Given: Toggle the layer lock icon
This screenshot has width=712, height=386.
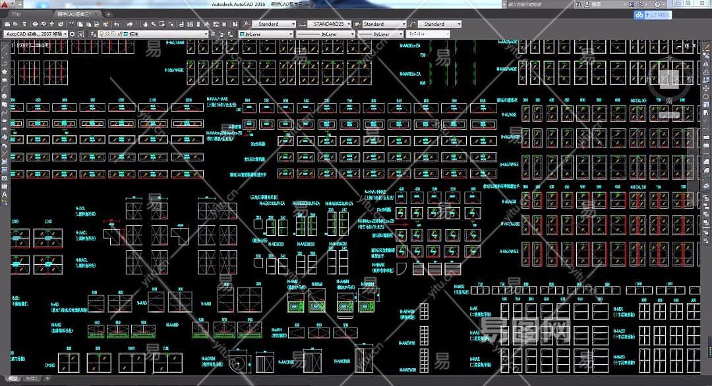Looking at the screenshot, I should pyautogui.click(x=115, y=34).
